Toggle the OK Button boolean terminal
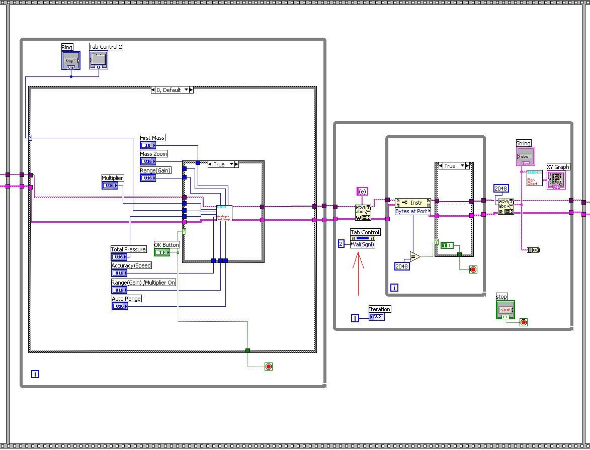 162,252
